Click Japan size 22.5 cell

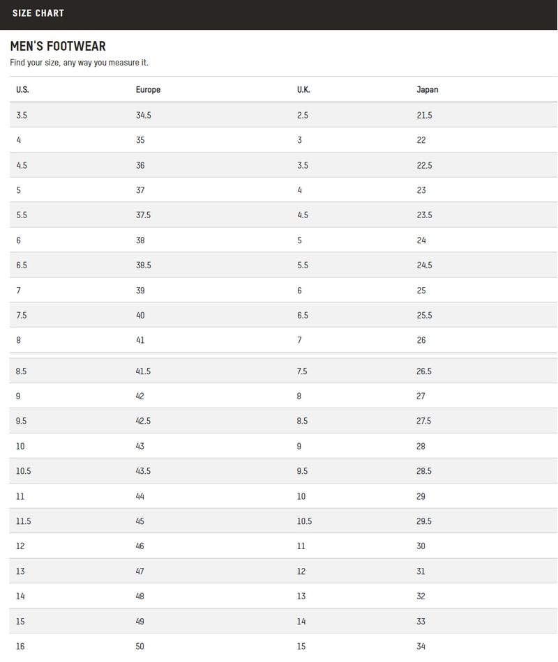point(424,165)
